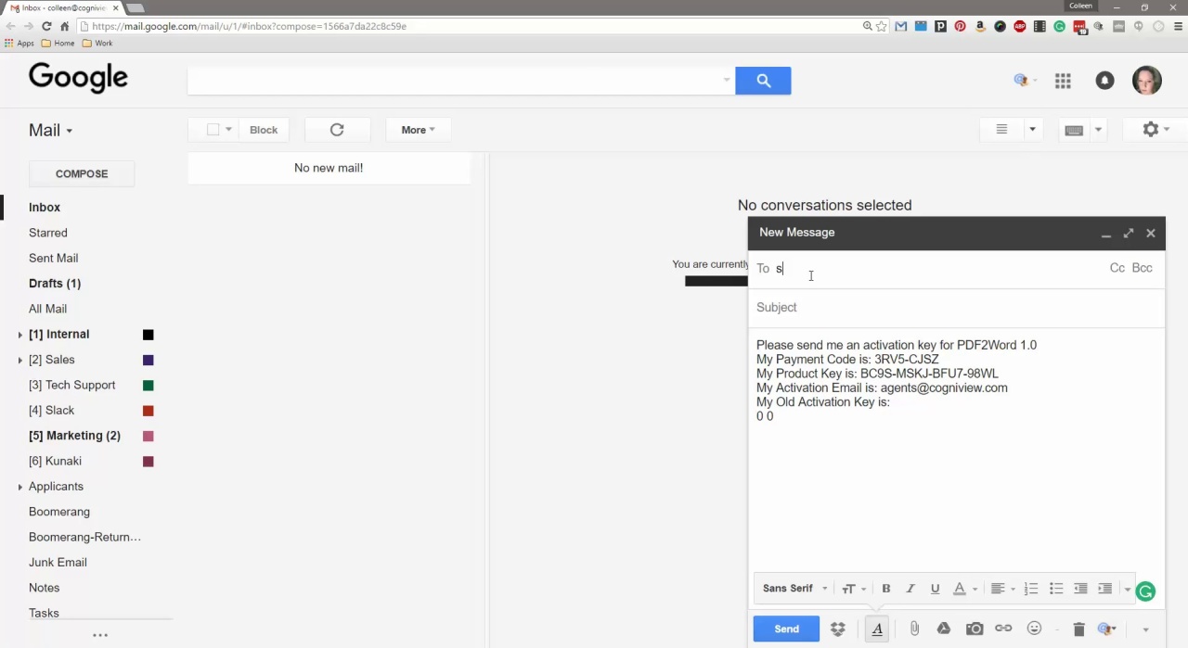The height and width of the screenshot is (648, 1188).
Task: Open the Mail switcher dropdown
Action: (50, 130)
